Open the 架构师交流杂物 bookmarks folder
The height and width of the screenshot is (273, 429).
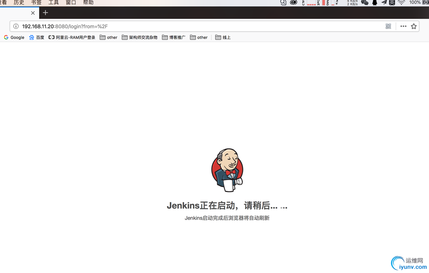(140, 38)
